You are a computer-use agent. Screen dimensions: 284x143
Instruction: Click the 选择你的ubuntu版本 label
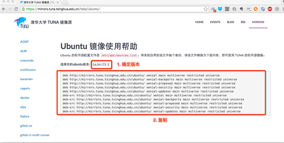(75, 65)
